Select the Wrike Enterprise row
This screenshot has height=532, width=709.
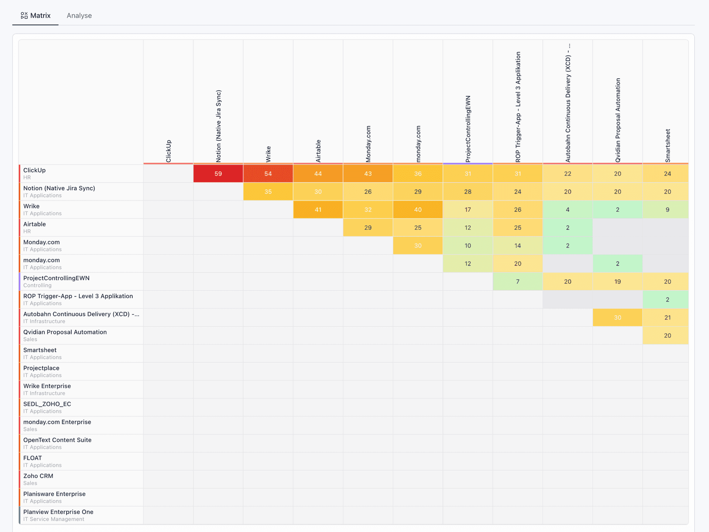click(81, 389)
